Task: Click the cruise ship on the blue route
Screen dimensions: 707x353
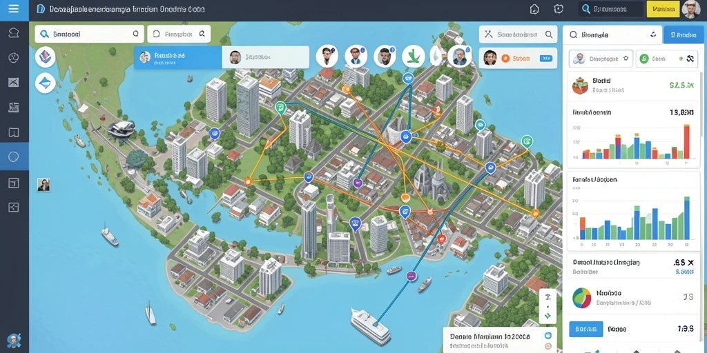Action: pyautogui.click(x=370, y=326)
